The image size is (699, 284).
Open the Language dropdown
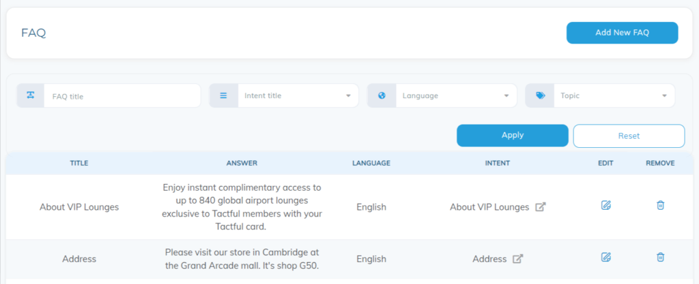coord(456,95)
